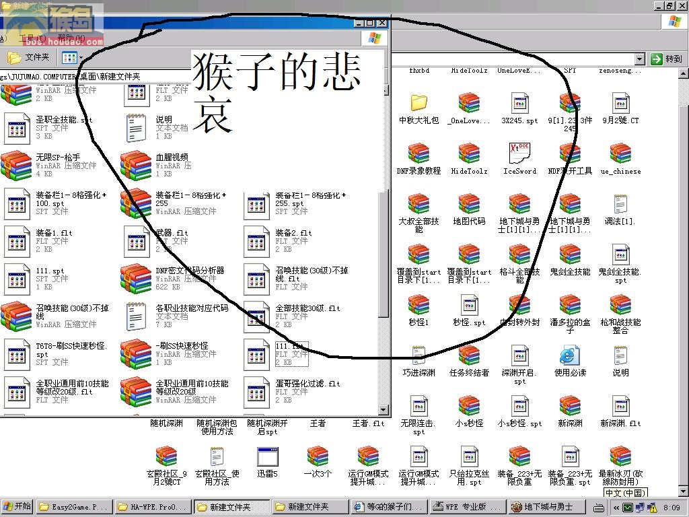The image size is (689, 517).
Task: Select the 装备2.flt file
Action: tap(278, 242)
